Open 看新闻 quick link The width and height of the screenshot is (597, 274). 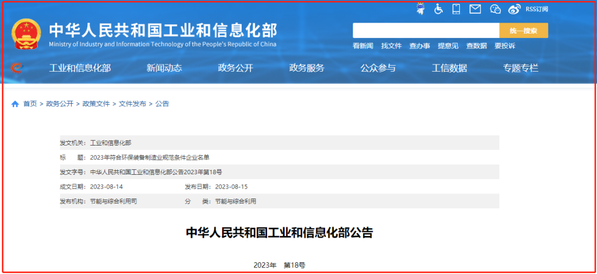363,46
